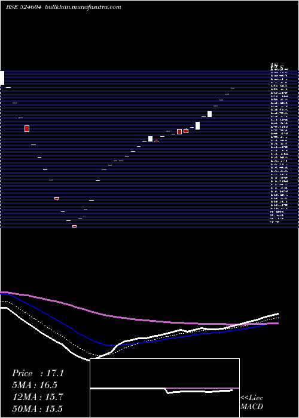The image size is (299, 418).
Task: Click the 'BSE 524604 bullkhan.munafasutra.com' title text
Action: click(63, 7)
